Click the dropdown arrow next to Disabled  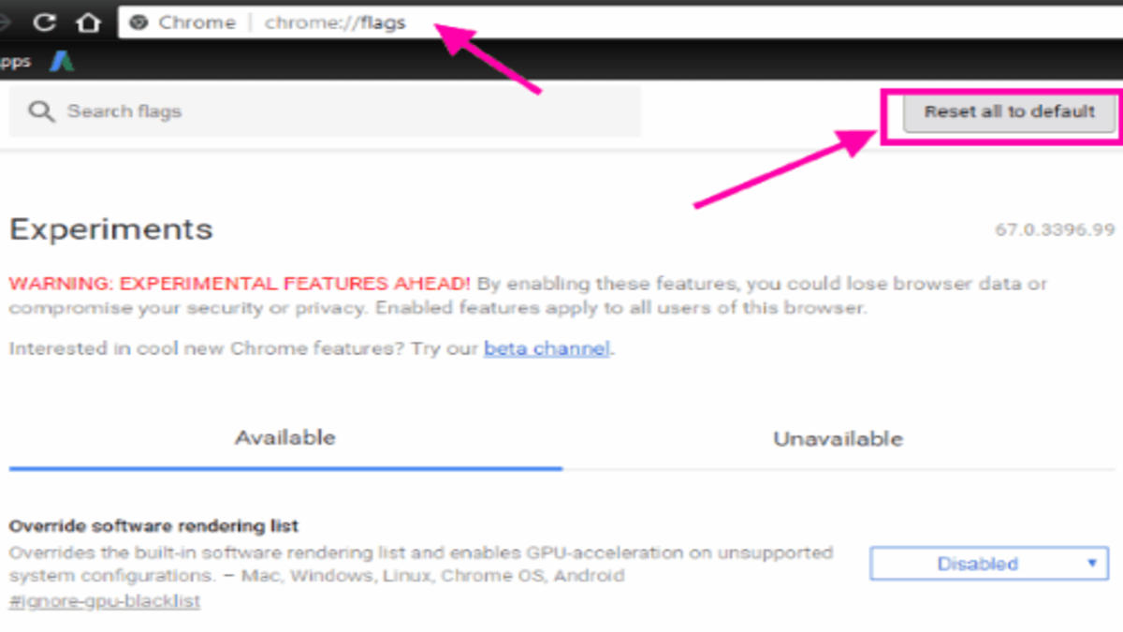tap(1091, 563)
